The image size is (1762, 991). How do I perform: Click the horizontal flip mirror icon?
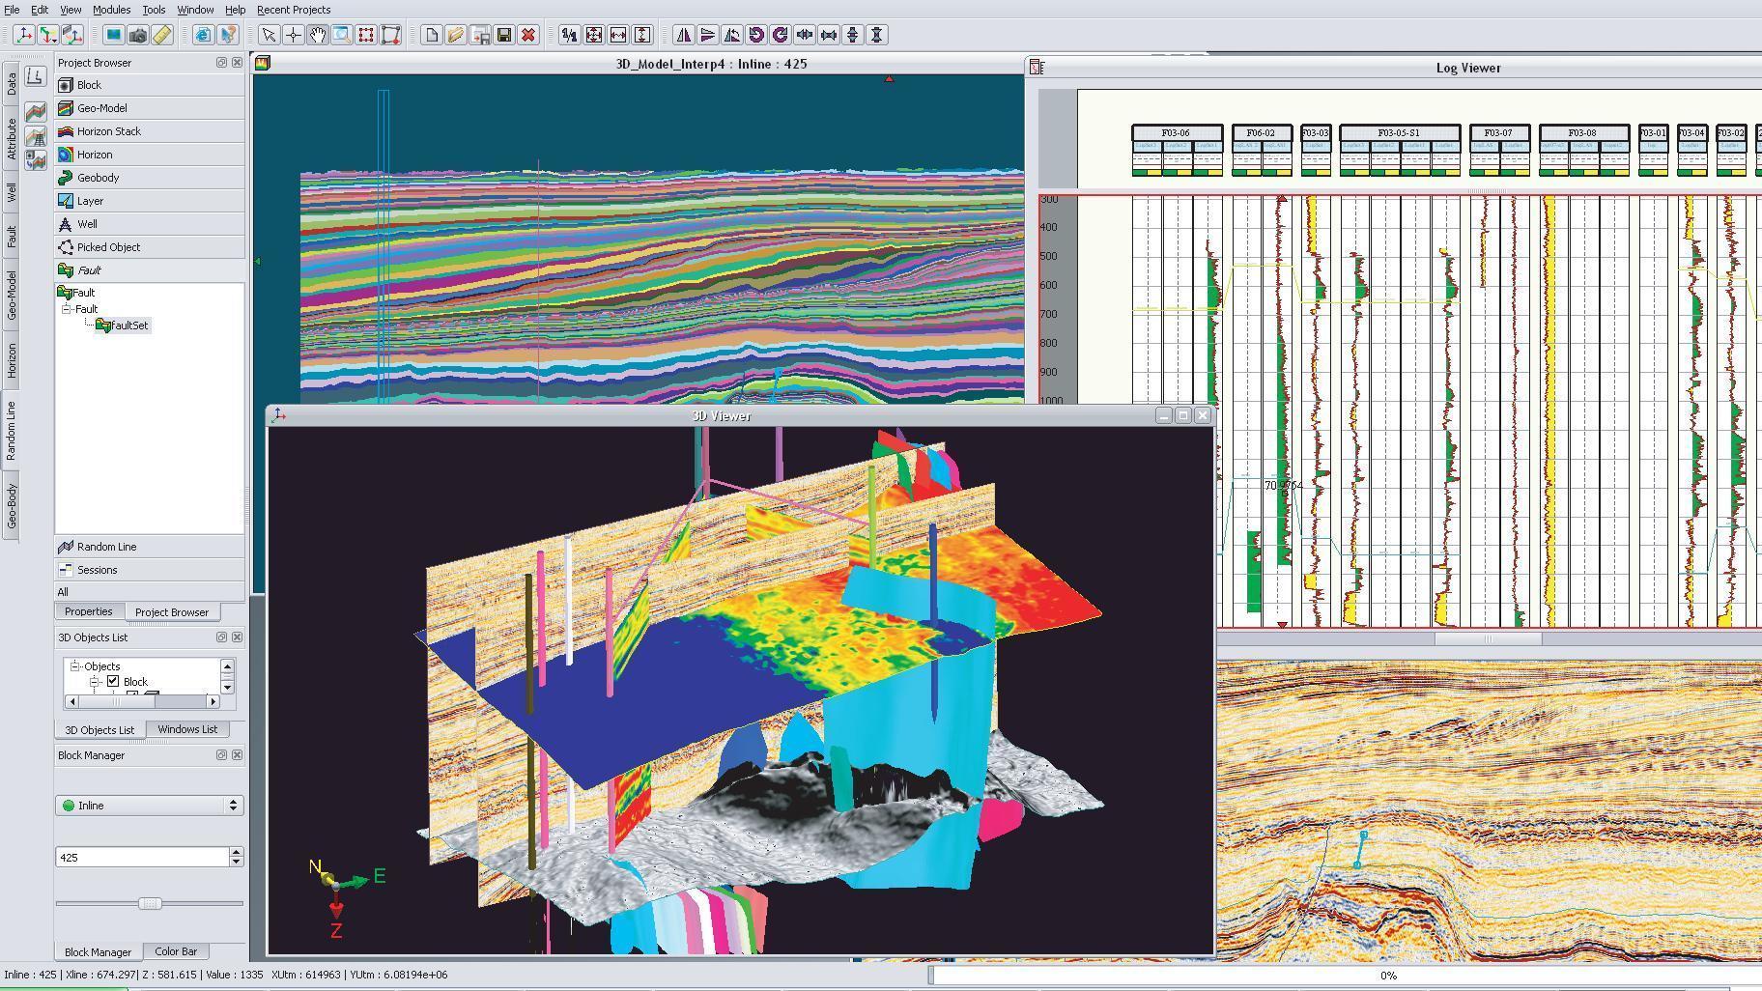[684, 35]
